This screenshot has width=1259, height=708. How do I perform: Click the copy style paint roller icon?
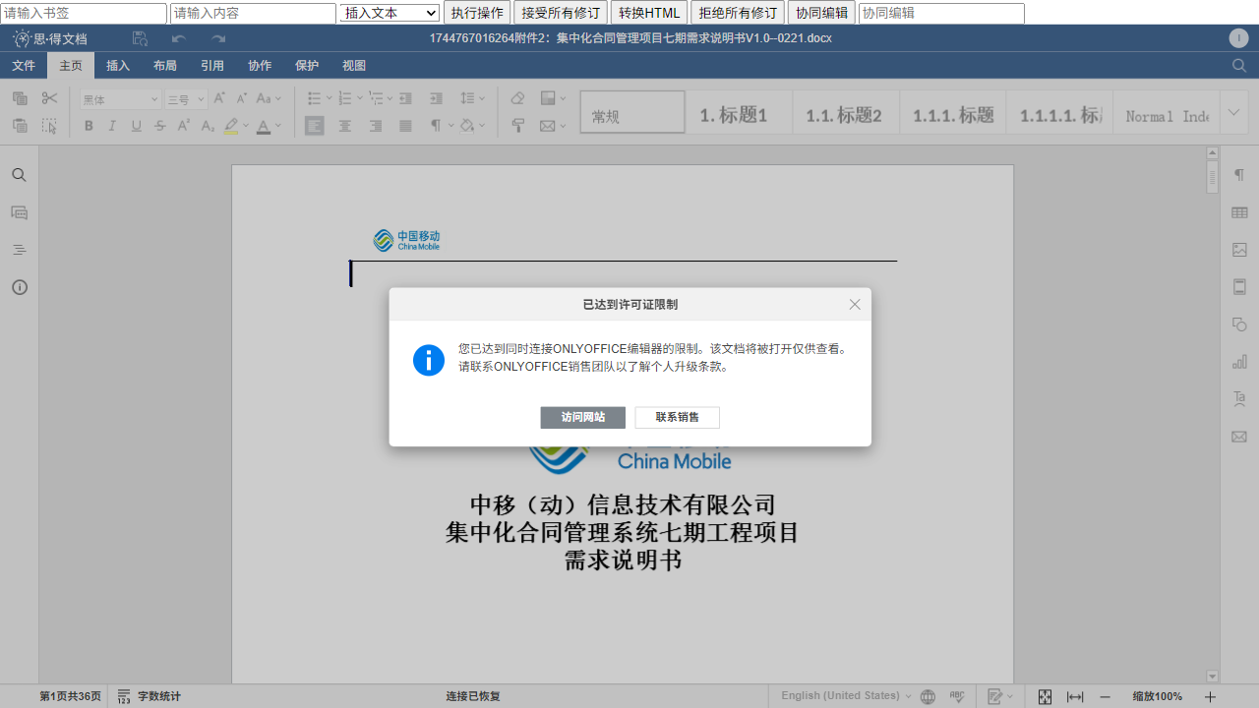pos(518,126)
